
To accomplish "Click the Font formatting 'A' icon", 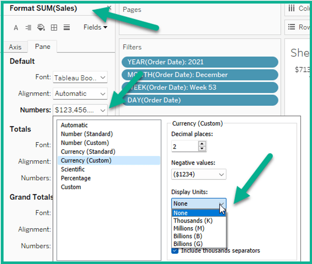I will click(x=16, y=28).
